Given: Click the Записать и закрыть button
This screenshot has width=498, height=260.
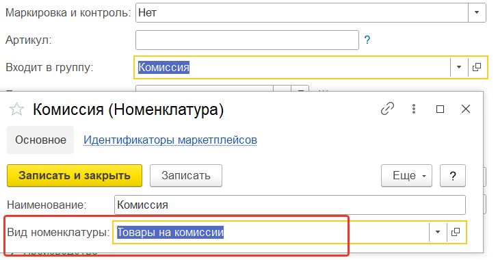Looking at the screenshot, I should coord(75,175).
